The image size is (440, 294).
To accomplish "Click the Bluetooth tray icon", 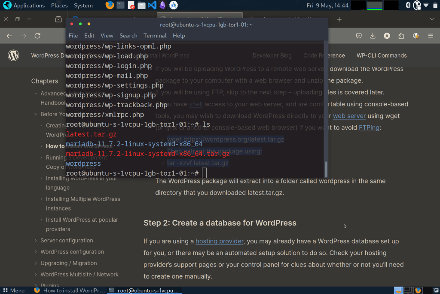I will click(x=408, y=5).
